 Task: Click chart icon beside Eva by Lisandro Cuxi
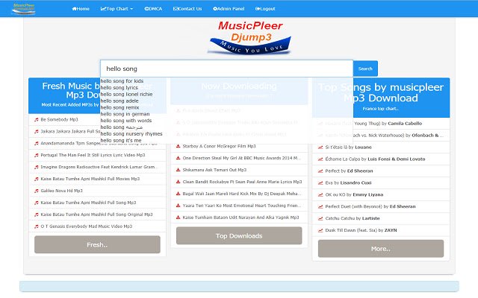click(320, 183)
